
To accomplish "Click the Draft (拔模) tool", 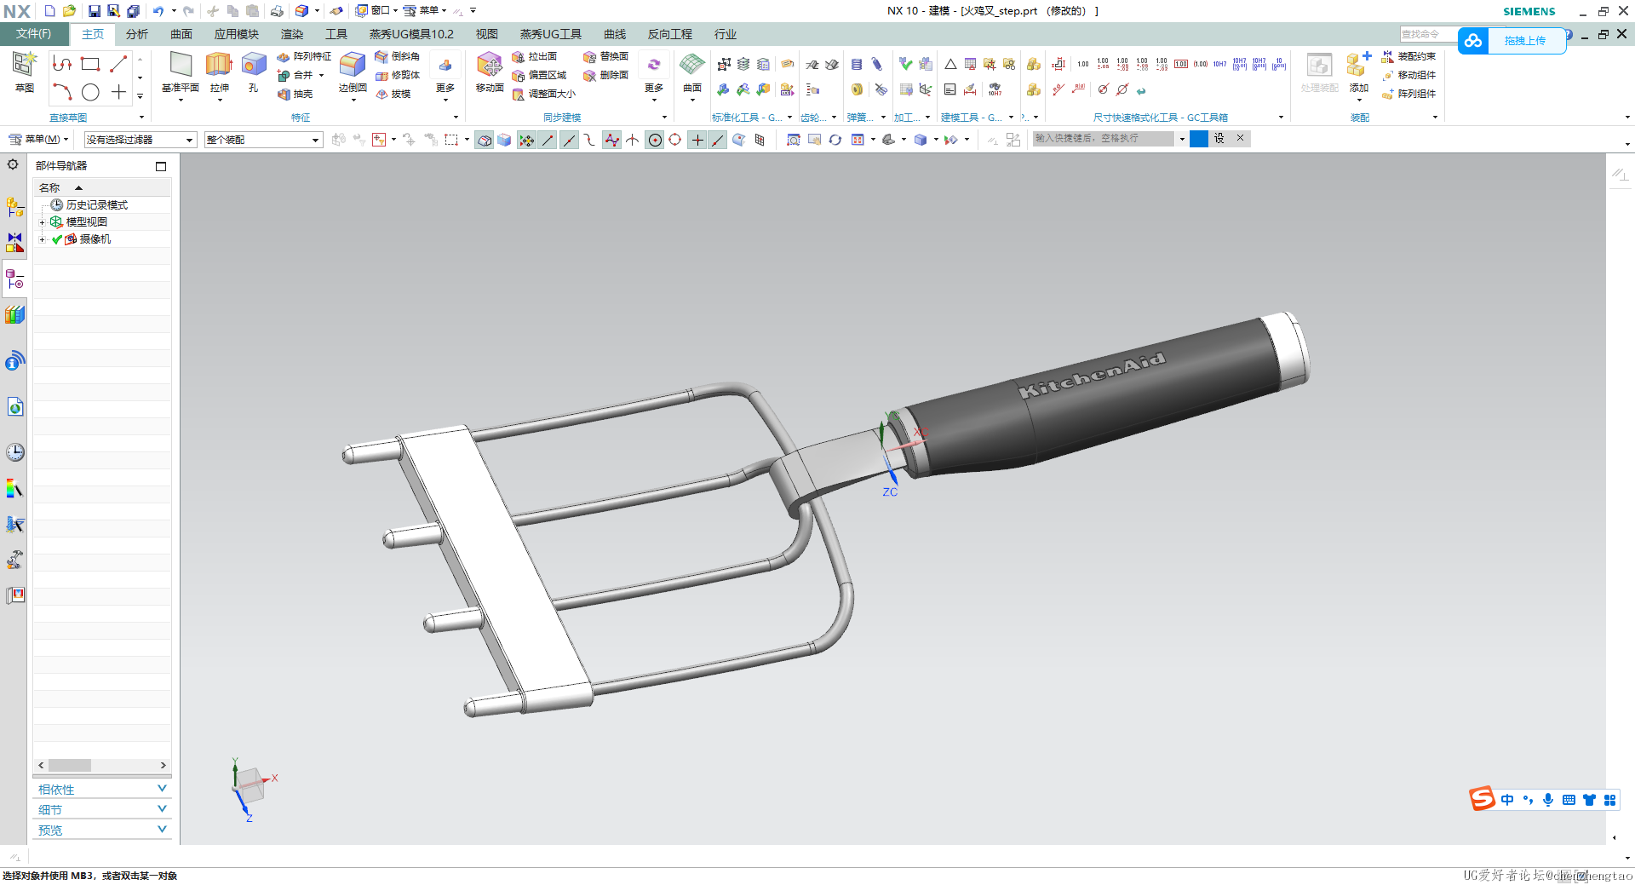I will point(393,94).
